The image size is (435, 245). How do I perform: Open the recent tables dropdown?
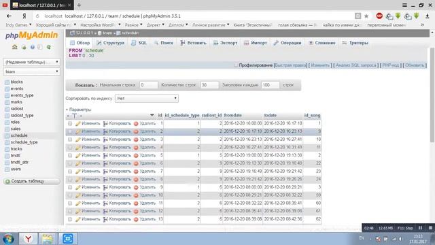(31, 62)
